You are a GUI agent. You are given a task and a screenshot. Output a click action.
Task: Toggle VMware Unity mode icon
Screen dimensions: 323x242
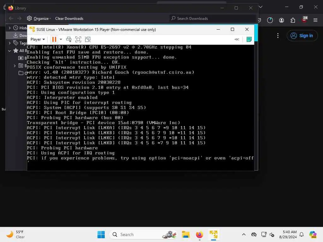[88, 39]
